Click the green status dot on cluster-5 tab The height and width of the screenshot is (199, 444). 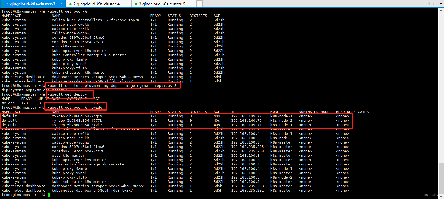click(x=136, y=4)
